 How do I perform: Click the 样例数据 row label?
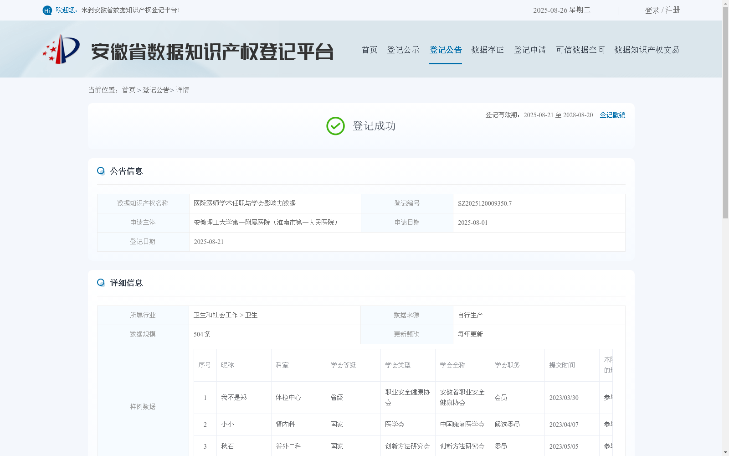tap(143, 407)
